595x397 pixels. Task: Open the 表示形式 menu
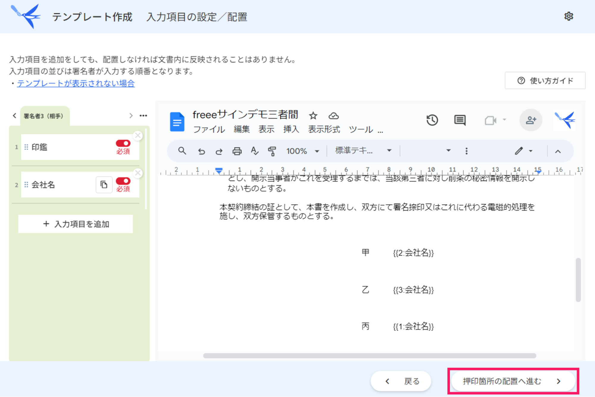(324, 129)
